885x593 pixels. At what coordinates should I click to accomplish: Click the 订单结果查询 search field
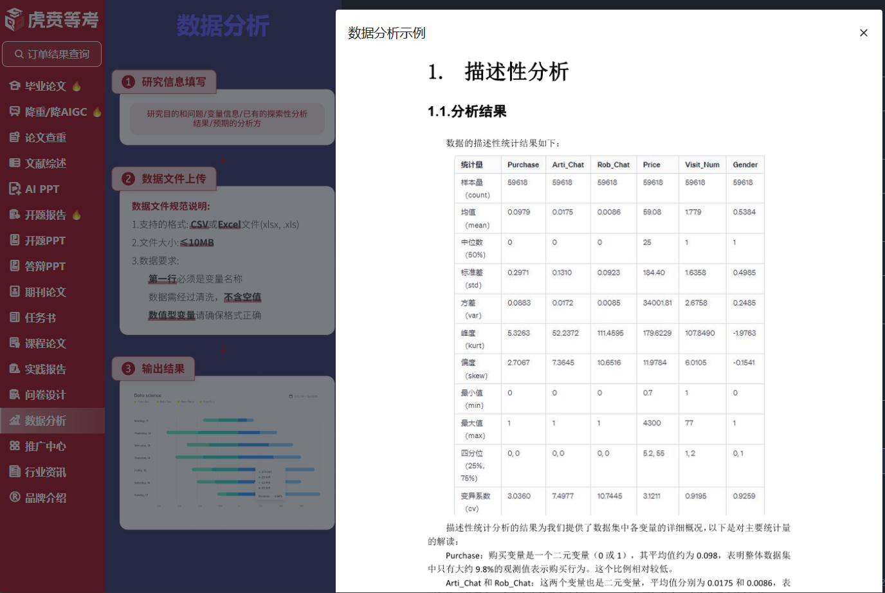point(51,54)
